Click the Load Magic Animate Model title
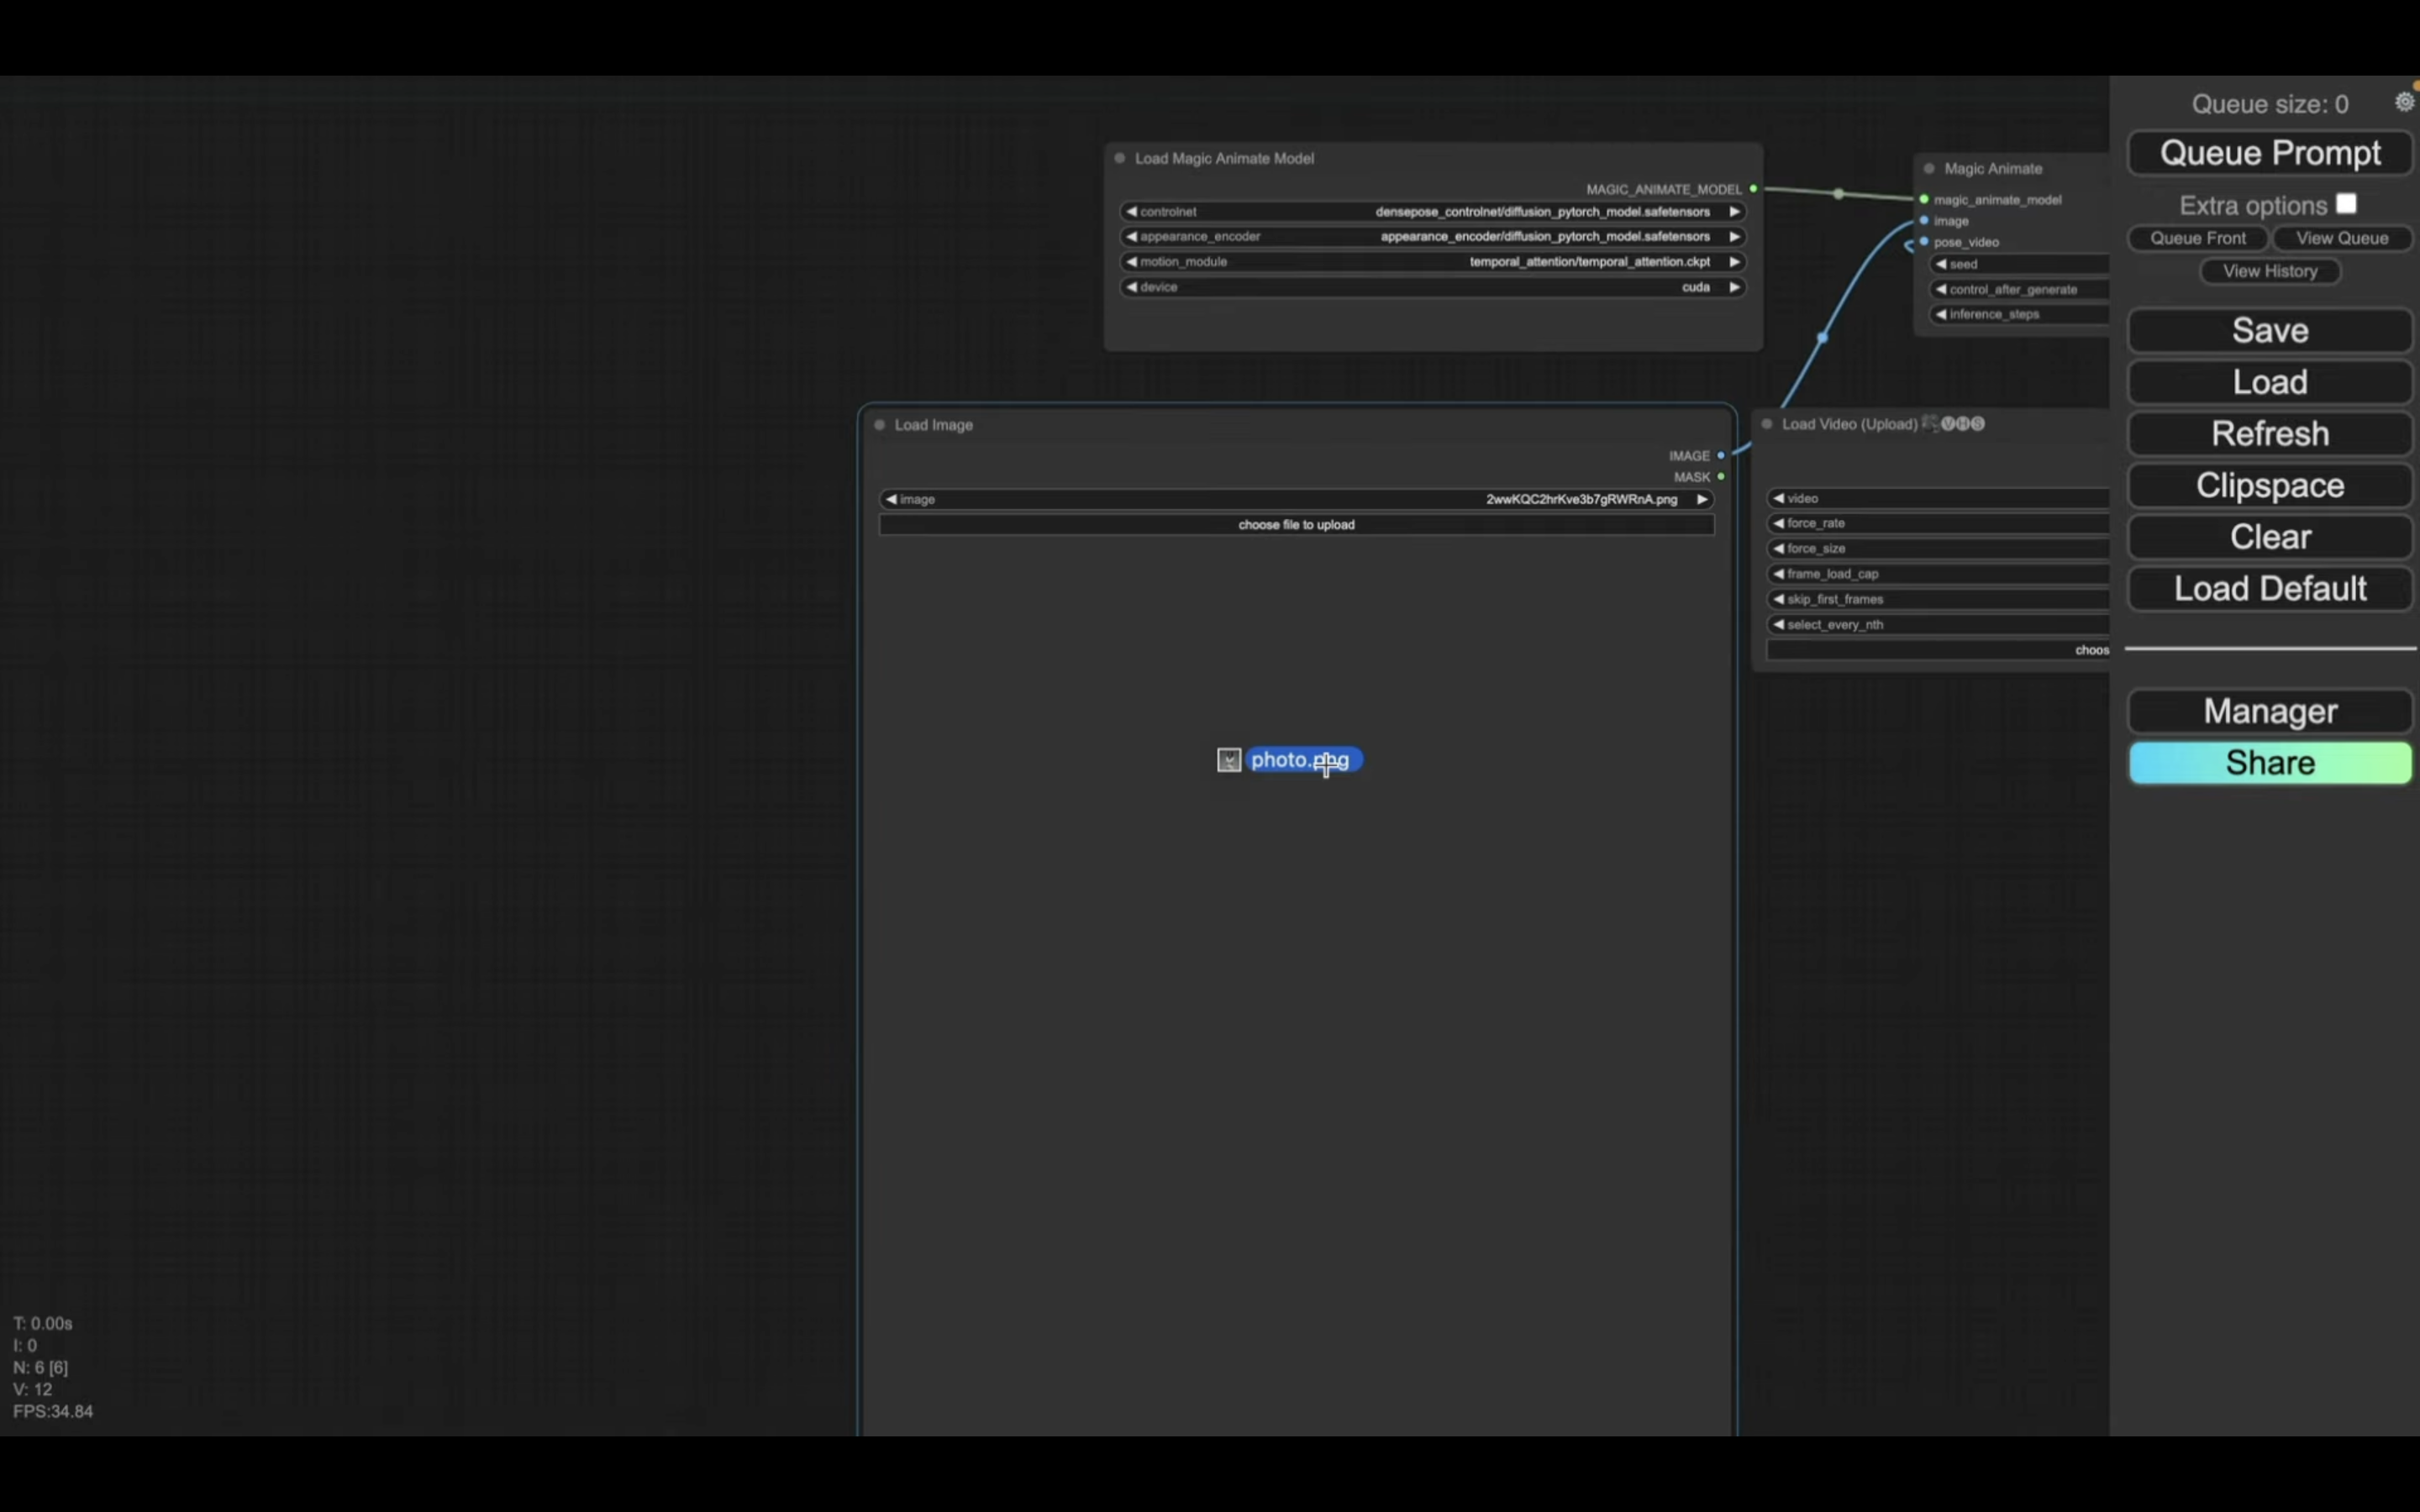The width and height of the screenshot is (2420, 1512). [x=1224, y=158]
